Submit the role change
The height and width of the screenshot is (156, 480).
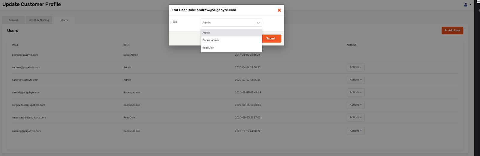(x=271, y=38)
